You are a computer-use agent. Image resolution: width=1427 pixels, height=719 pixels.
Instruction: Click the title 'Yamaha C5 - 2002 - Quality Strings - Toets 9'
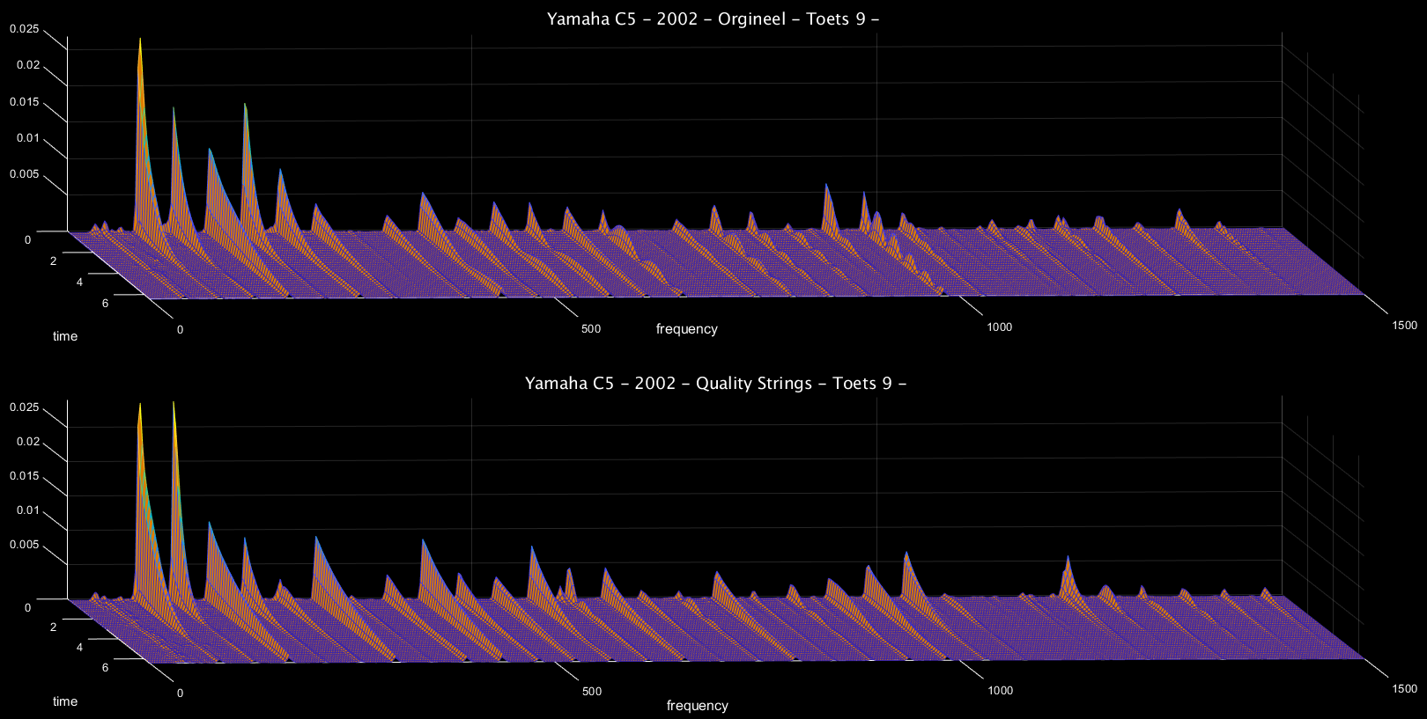(x=715, y=384)
